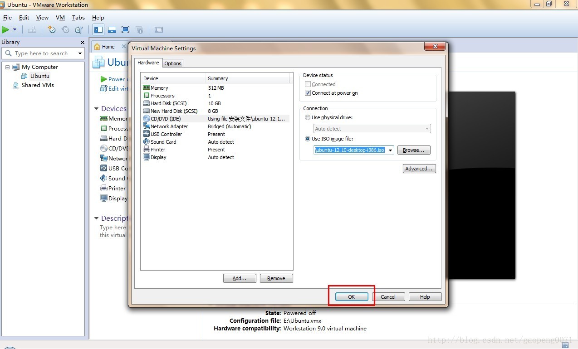Click the Summary column header
Screen dimensions: 578x349
coord(247,78)
